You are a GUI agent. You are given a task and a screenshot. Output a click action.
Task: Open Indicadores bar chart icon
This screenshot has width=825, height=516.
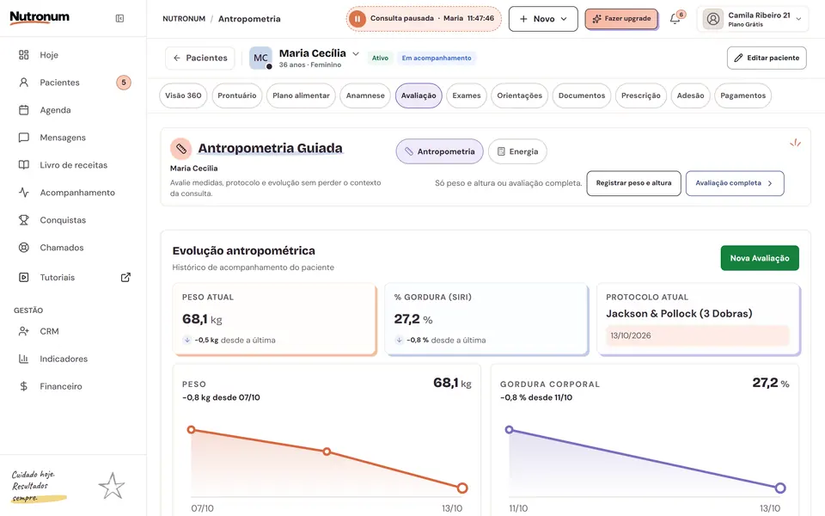tap(24, 359)
